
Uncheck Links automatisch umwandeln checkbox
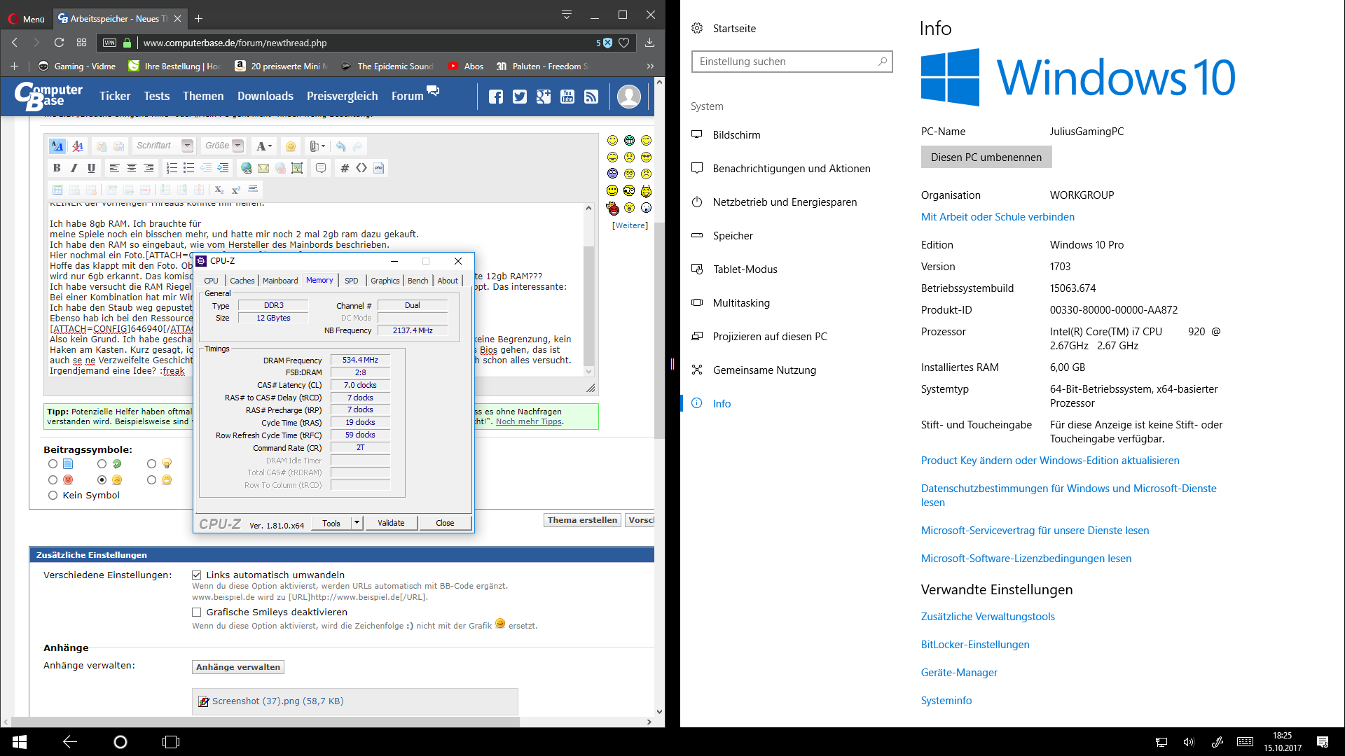[x=197, y=575]
